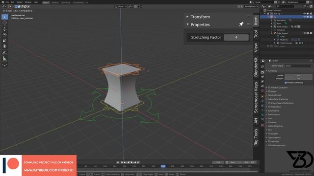Click play animation button in timeline
This screenshot has height=176, width=314.
pyautogui.click(x=131, y=162)
